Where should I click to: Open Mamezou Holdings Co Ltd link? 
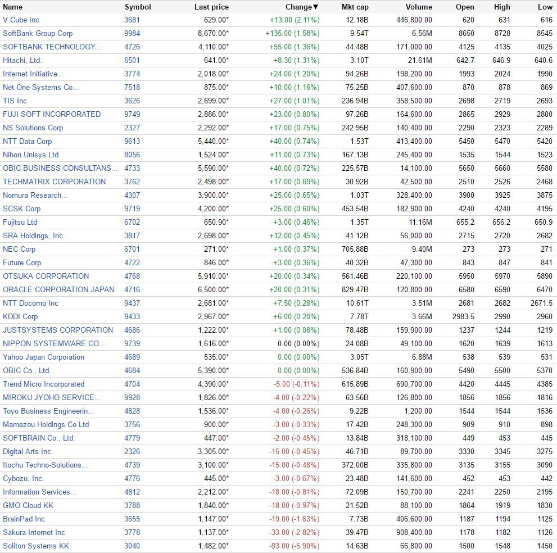click(46, 425)
